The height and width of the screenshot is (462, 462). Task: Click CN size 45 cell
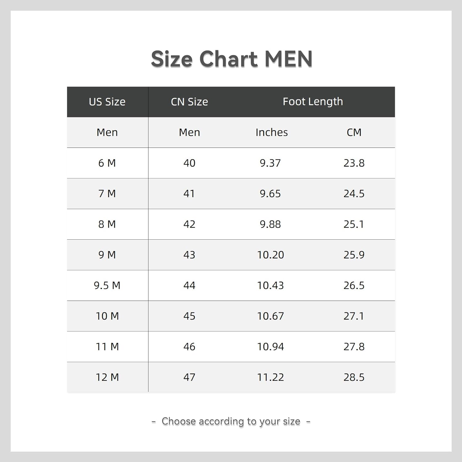[189, 316]
